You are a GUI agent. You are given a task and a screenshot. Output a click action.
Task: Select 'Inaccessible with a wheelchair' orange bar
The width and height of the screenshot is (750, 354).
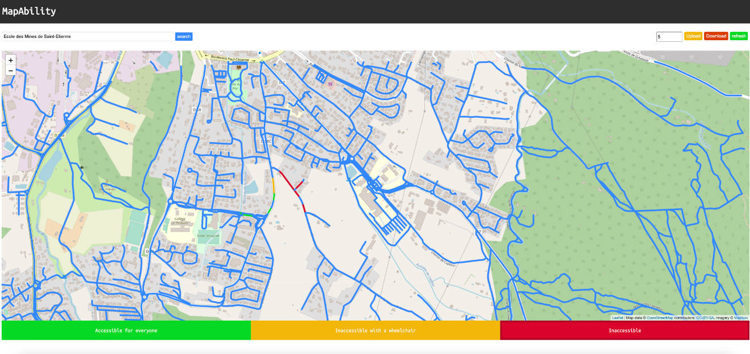tap(375, 330)
